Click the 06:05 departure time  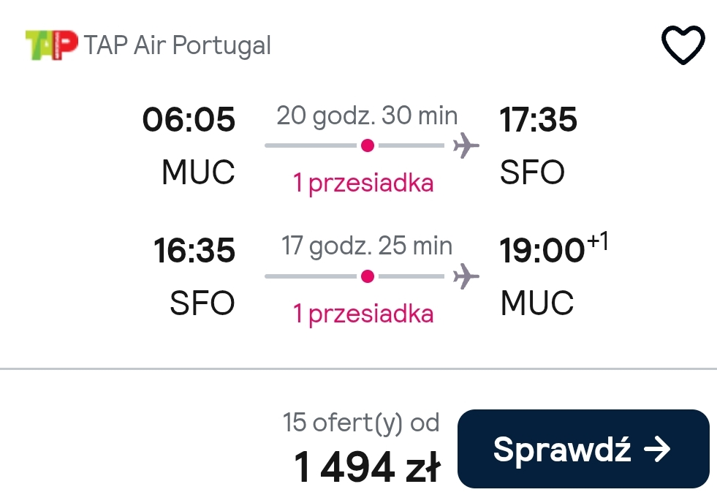pyautogui.click(x=189, y=120)
